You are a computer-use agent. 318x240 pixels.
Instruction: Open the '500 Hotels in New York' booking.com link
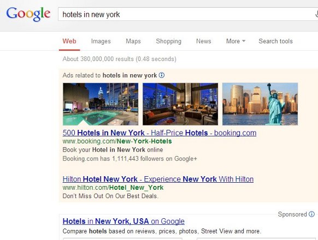[160, 133]
